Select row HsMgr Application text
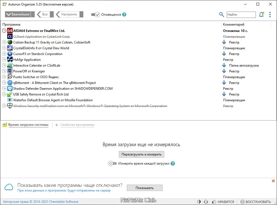 tap(27, 59)
